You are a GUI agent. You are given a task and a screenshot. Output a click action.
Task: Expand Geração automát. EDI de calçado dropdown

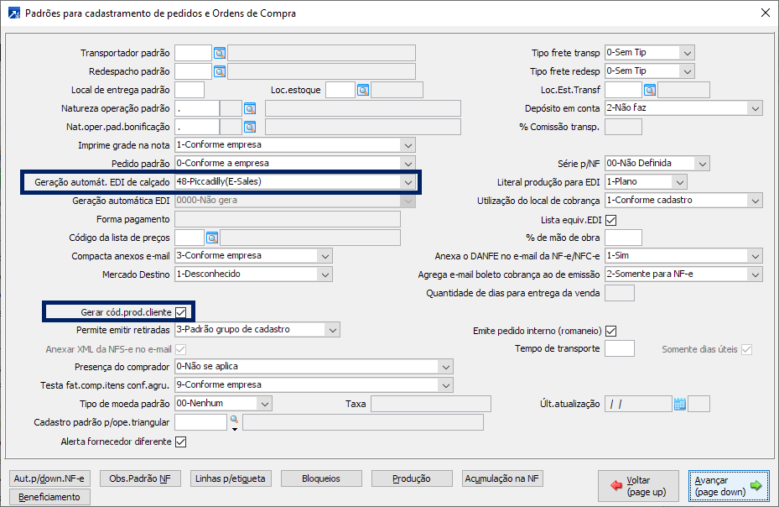tap(408, 182)
